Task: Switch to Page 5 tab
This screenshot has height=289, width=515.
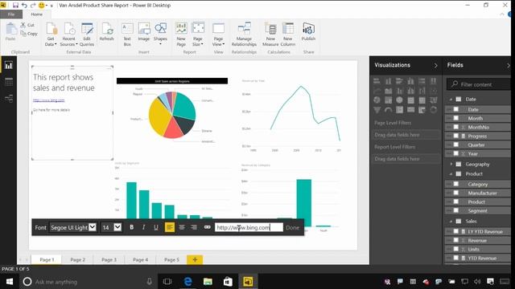Action: (x=171, y=259)
